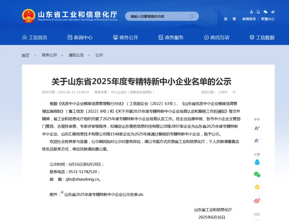
Task: Open the 新闻中心 navigation menu
Action: [x=80, y=37]
